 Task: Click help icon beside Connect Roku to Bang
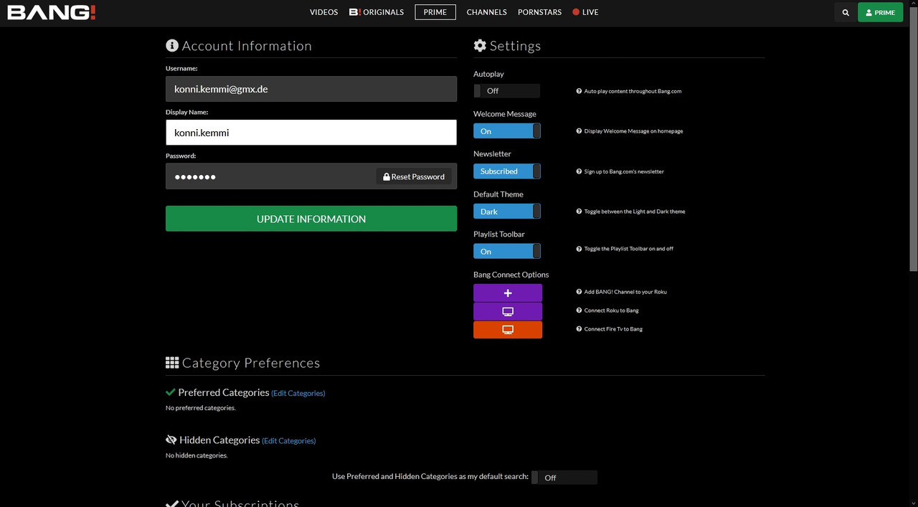(579, 311)
